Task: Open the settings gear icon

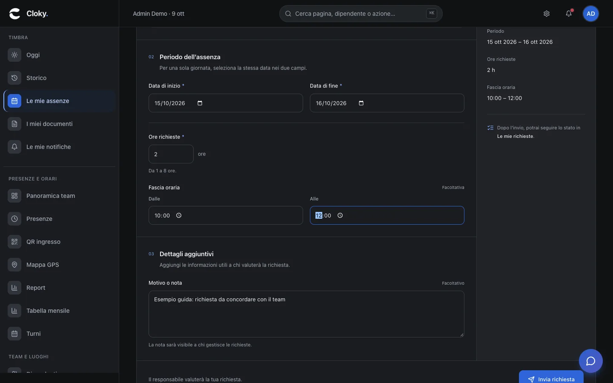Action: (547, 14)
